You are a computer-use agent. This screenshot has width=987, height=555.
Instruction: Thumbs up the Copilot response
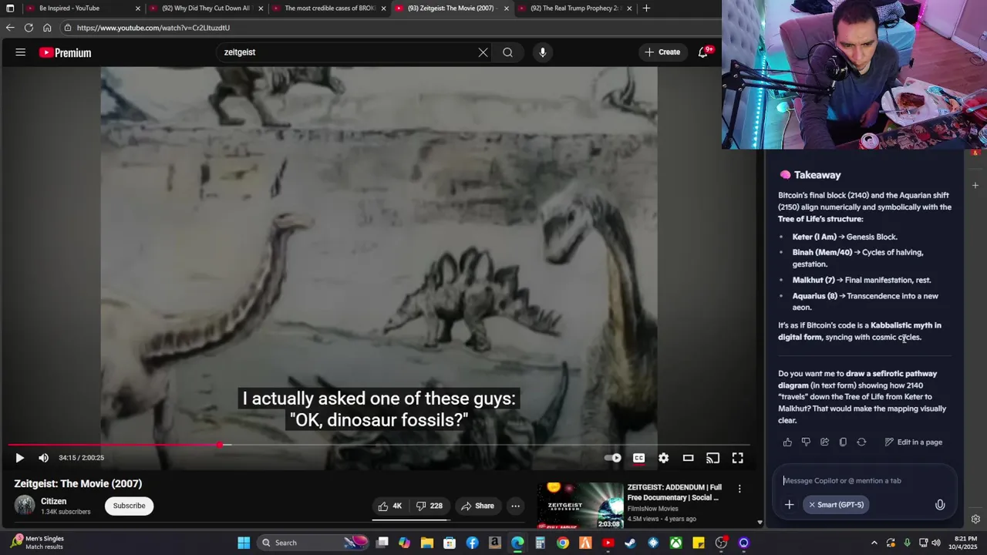pos(787,442)
